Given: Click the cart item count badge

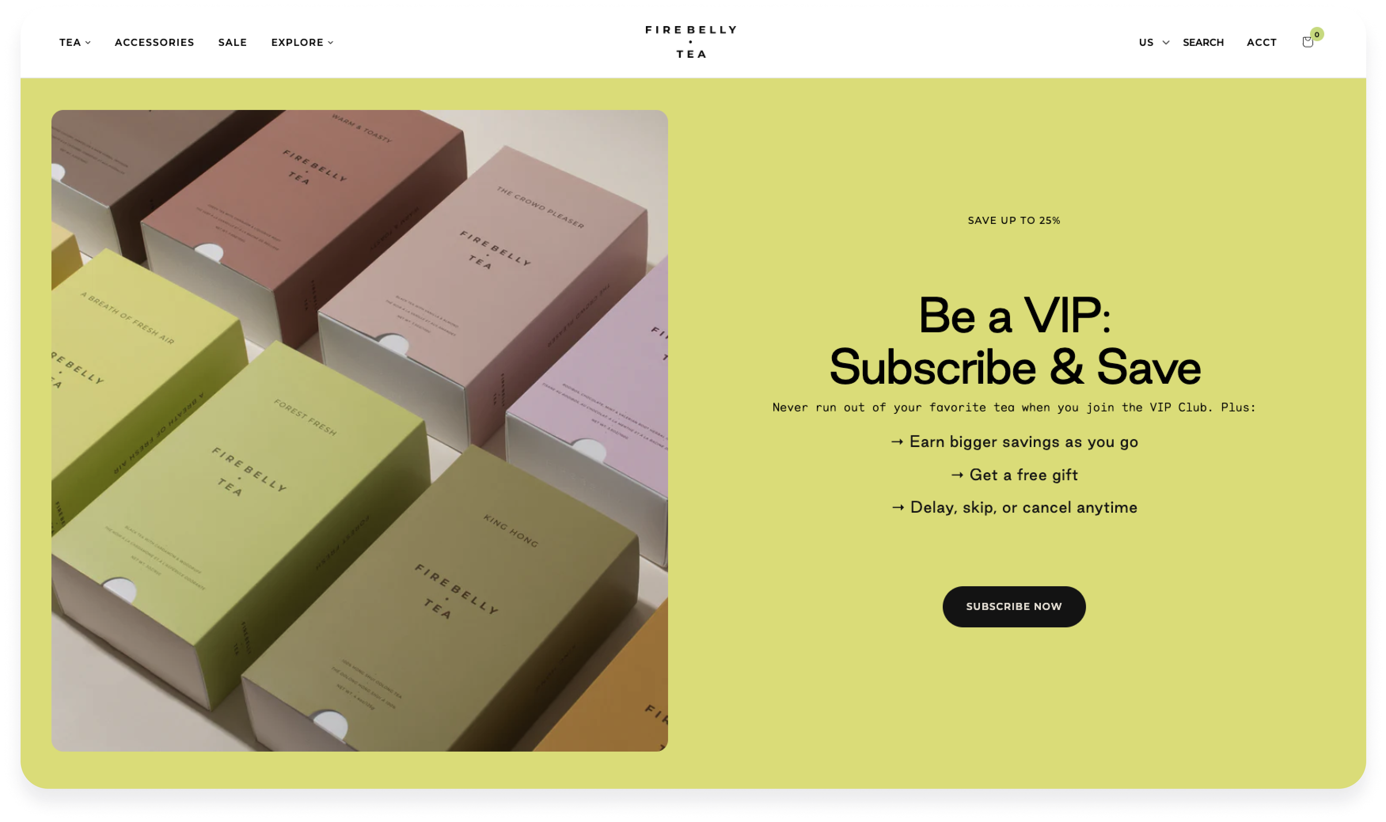Looking at the screenshot, I should pos(1317,34).
